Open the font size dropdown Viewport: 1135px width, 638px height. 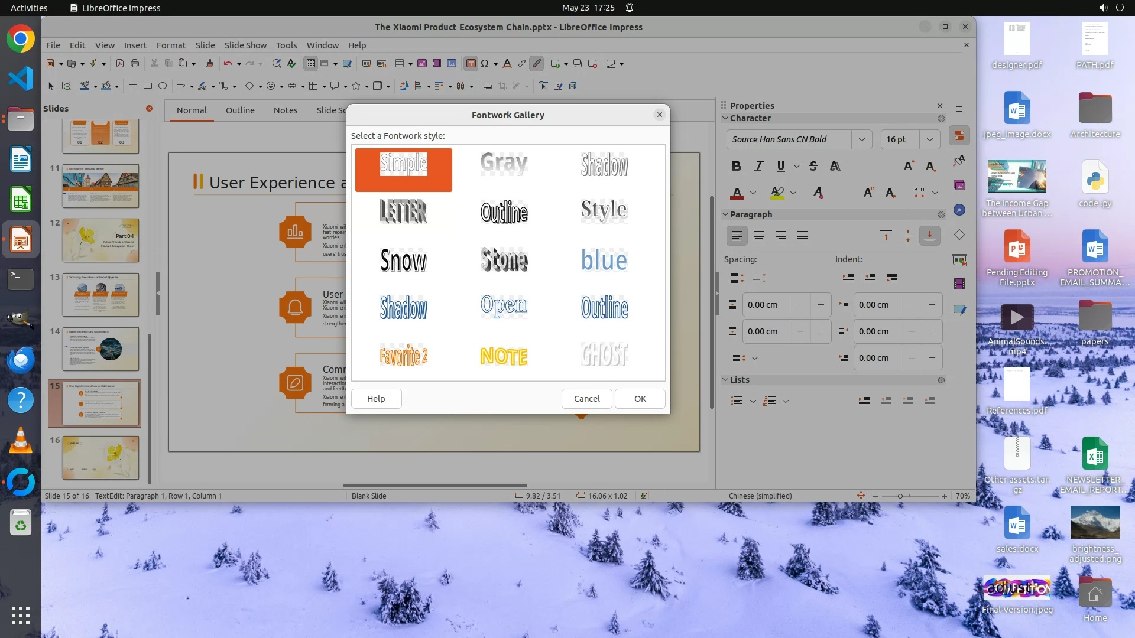tap(929, 139)
